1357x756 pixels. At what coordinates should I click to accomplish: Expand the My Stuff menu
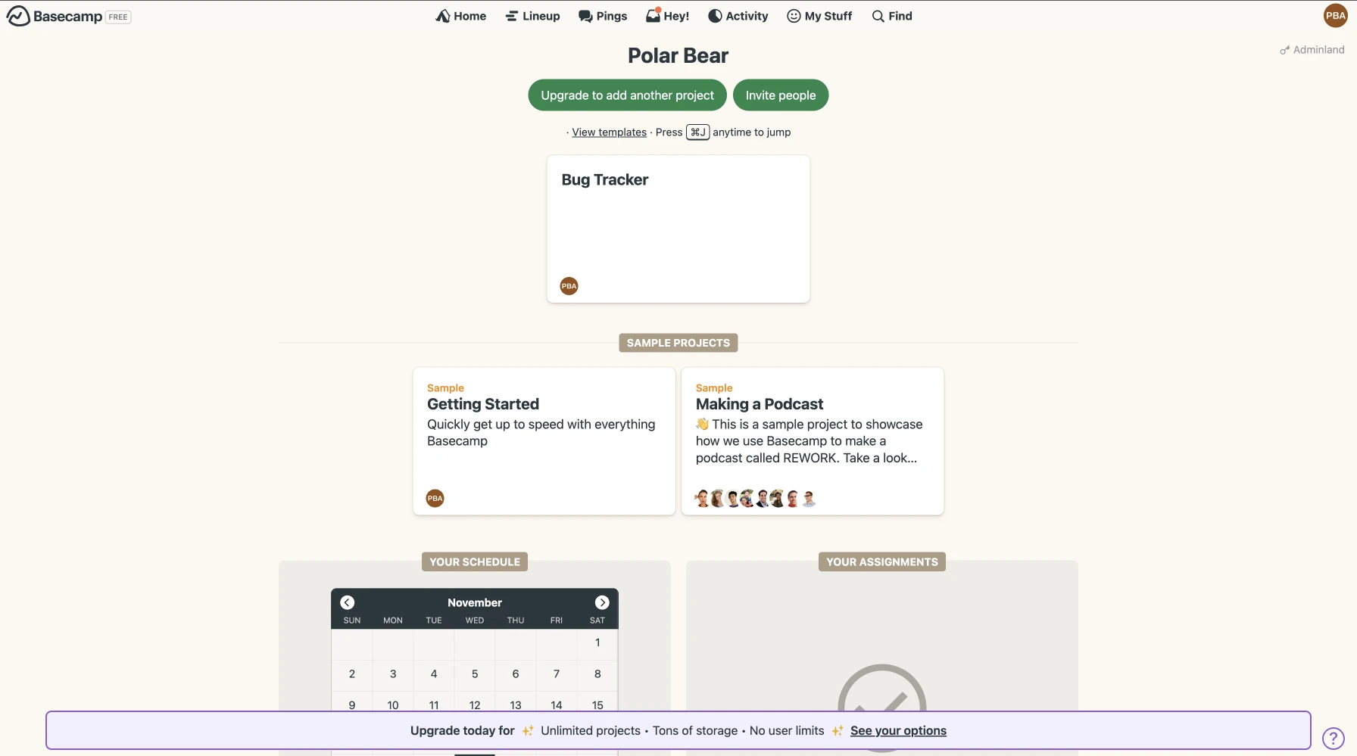819,16
